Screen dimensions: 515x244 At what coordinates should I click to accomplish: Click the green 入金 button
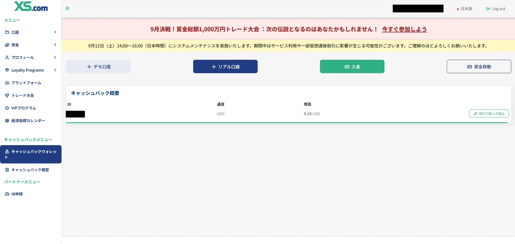[x=352, y=67]
